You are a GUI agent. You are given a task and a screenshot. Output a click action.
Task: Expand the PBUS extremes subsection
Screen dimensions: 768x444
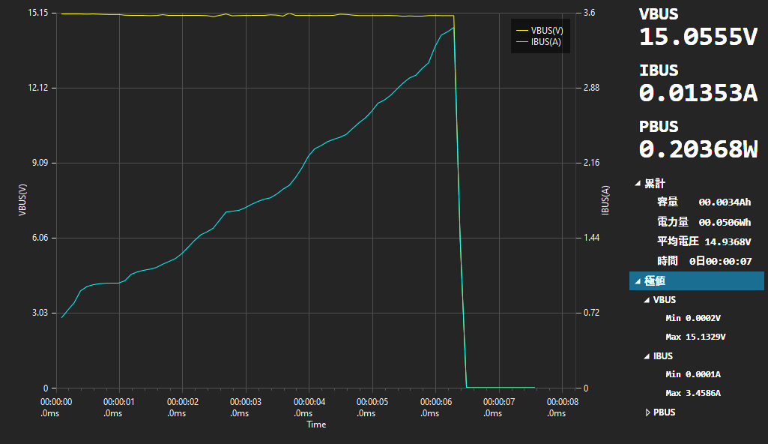pyautogui.click(x=647, y=412)
